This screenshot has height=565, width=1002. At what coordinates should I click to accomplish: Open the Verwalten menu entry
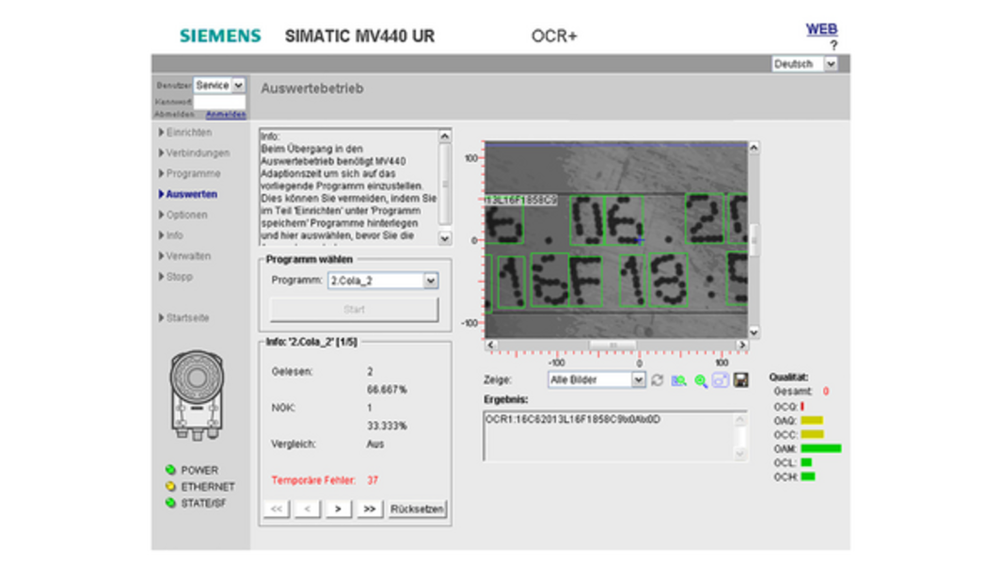pyautogui.click(x=185, y=256)
